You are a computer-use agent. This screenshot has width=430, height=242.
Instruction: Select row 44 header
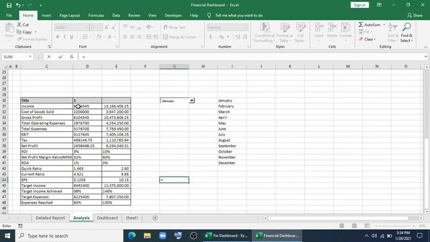click(4, 180)
